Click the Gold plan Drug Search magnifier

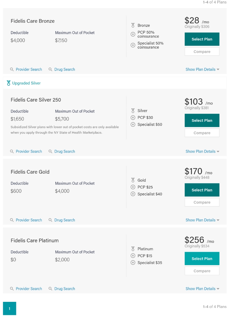coord(50,220)
